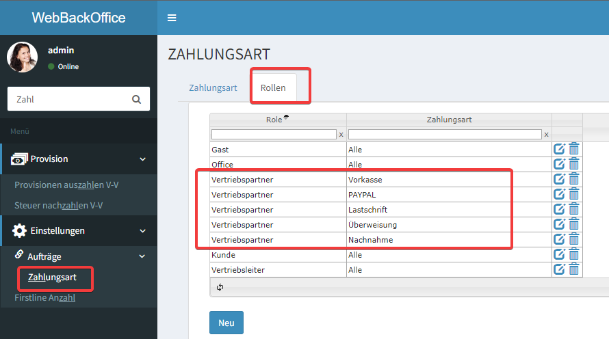609x339 pixels.
Task: Edit the Kunde role row
Action: coord(559,254)
